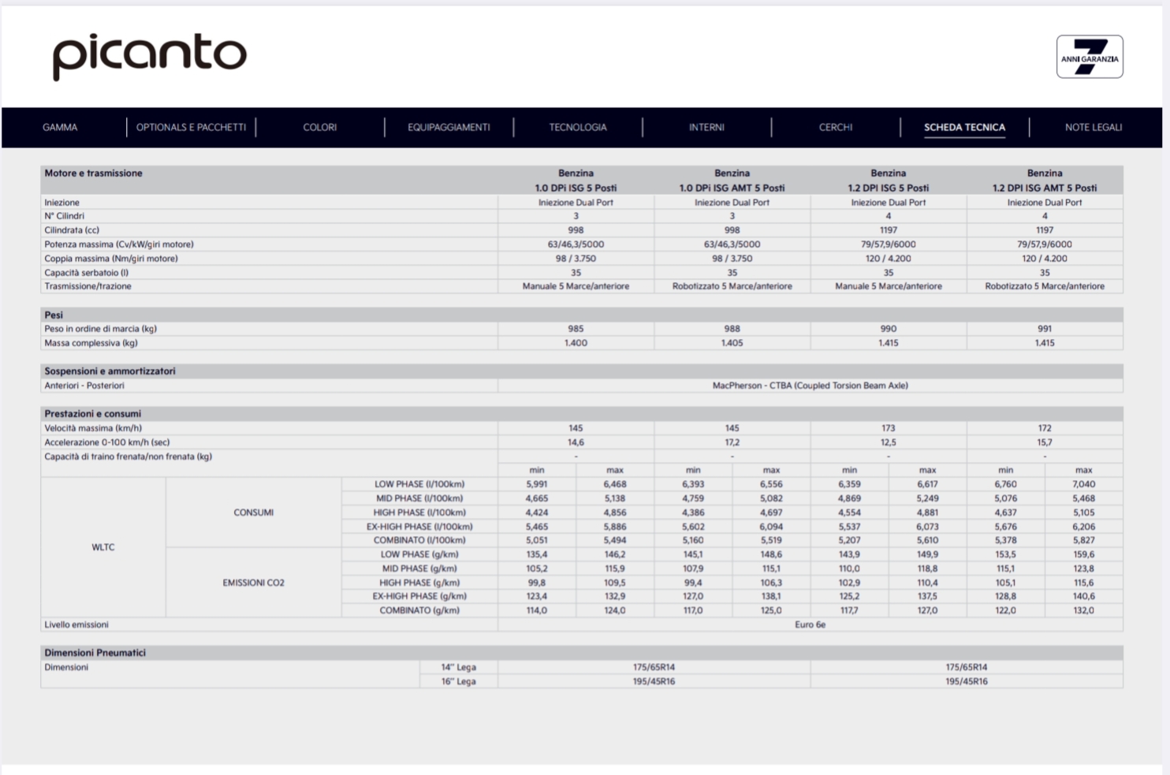Image resolution: width=1170 pixels, height=775 pixels.
Task: Click 'HIGH PHASE (g/km)' label
Action: 419,583
